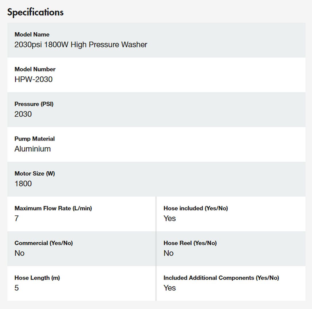Click the Motor Size (W) label

point(34,174)
